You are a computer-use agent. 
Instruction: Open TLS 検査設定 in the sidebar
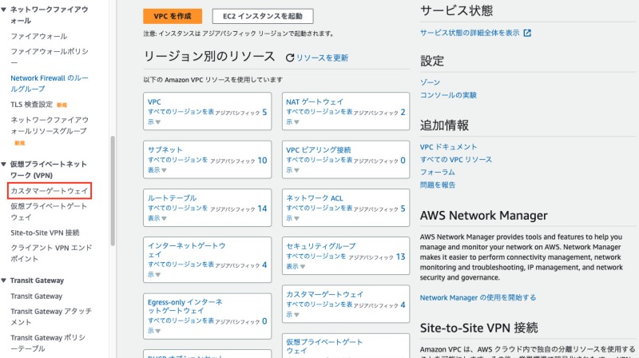tap(31, 104)
